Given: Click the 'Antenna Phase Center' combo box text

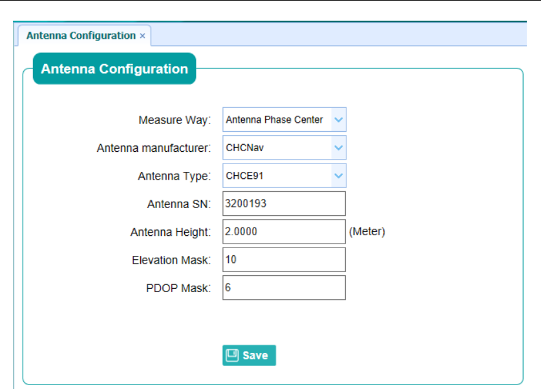Looking at the screenshot, I should point(275,120).
